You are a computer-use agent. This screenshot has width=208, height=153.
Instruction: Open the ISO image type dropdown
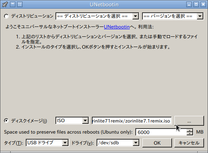72,121
